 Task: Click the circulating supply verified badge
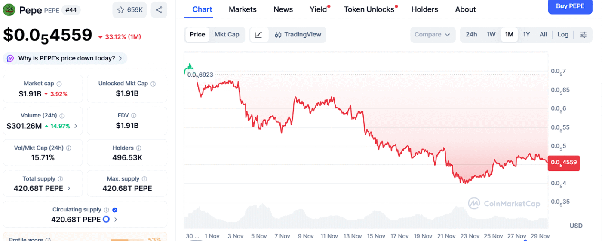point(115,210)
